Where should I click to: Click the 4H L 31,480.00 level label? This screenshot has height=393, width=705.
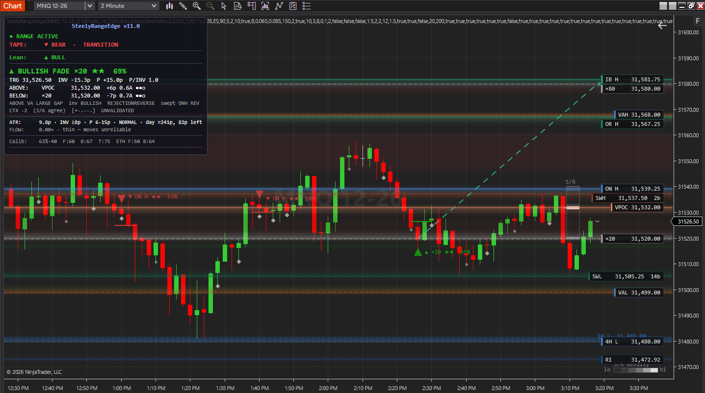tap(632, 342)
